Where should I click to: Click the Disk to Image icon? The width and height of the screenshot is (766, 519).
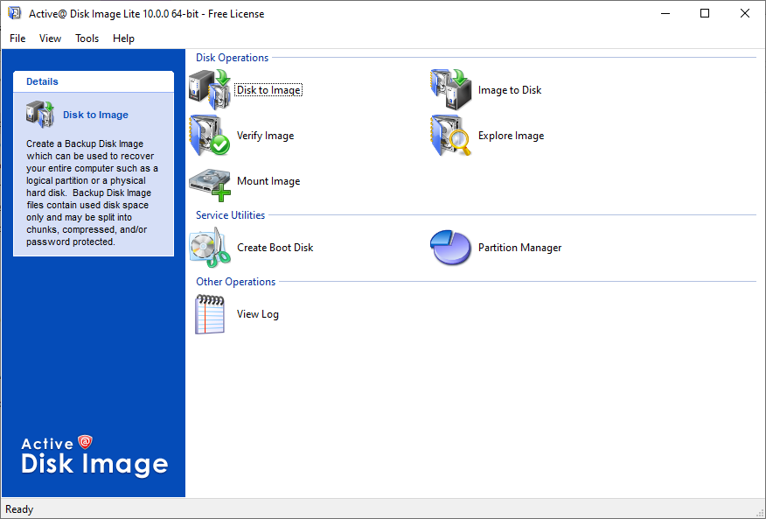click(210, 89)
